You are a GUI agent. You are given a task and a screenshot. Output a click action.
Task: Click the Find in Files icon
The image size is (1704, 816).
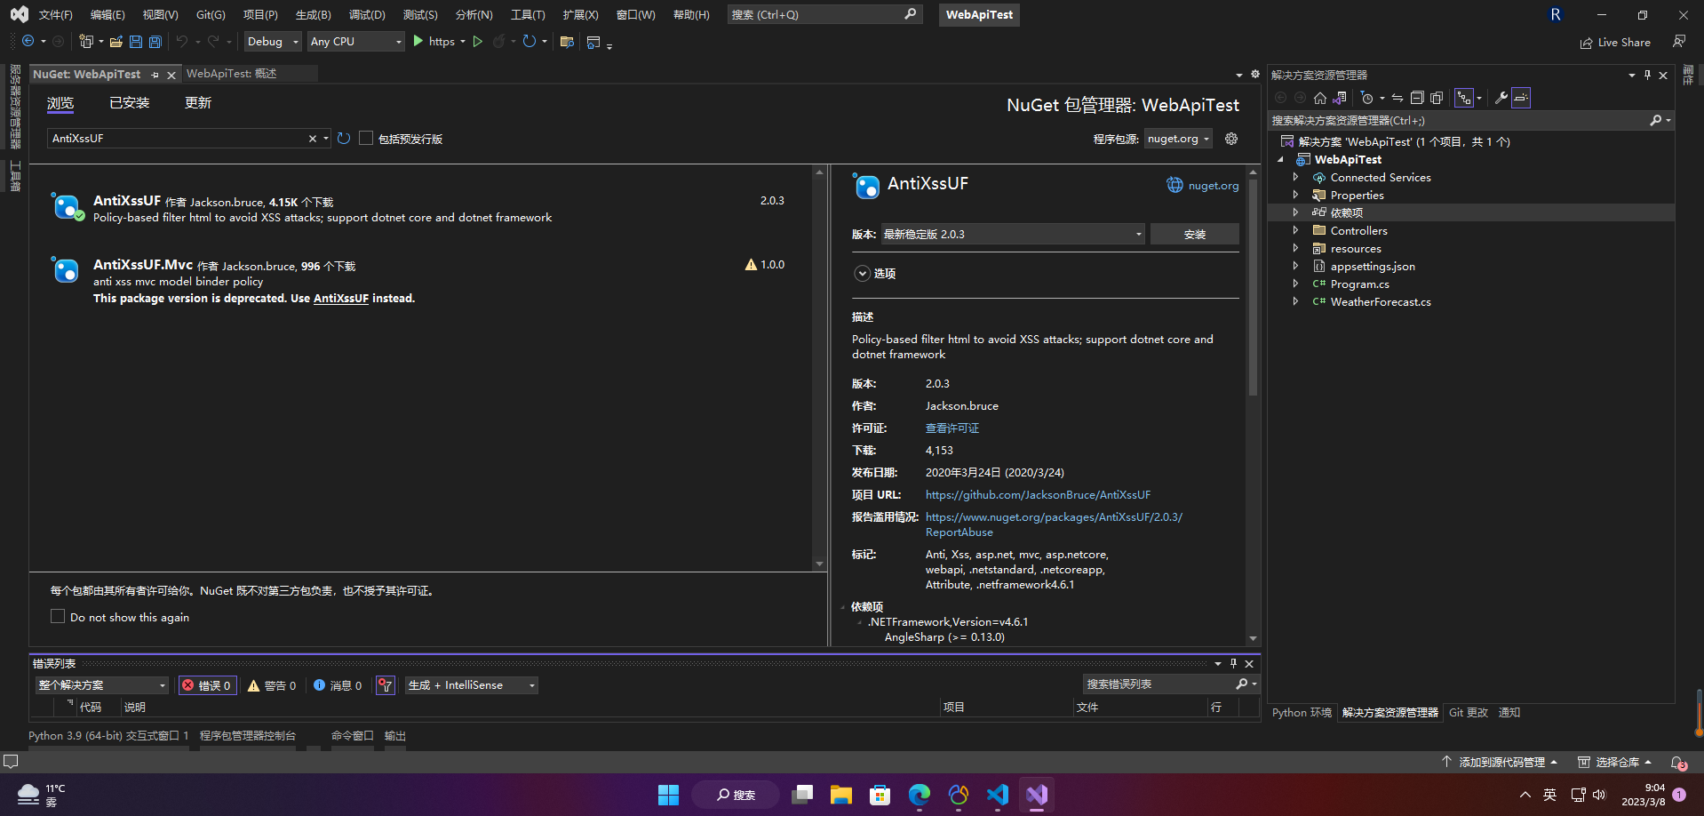tap(567, 41)
